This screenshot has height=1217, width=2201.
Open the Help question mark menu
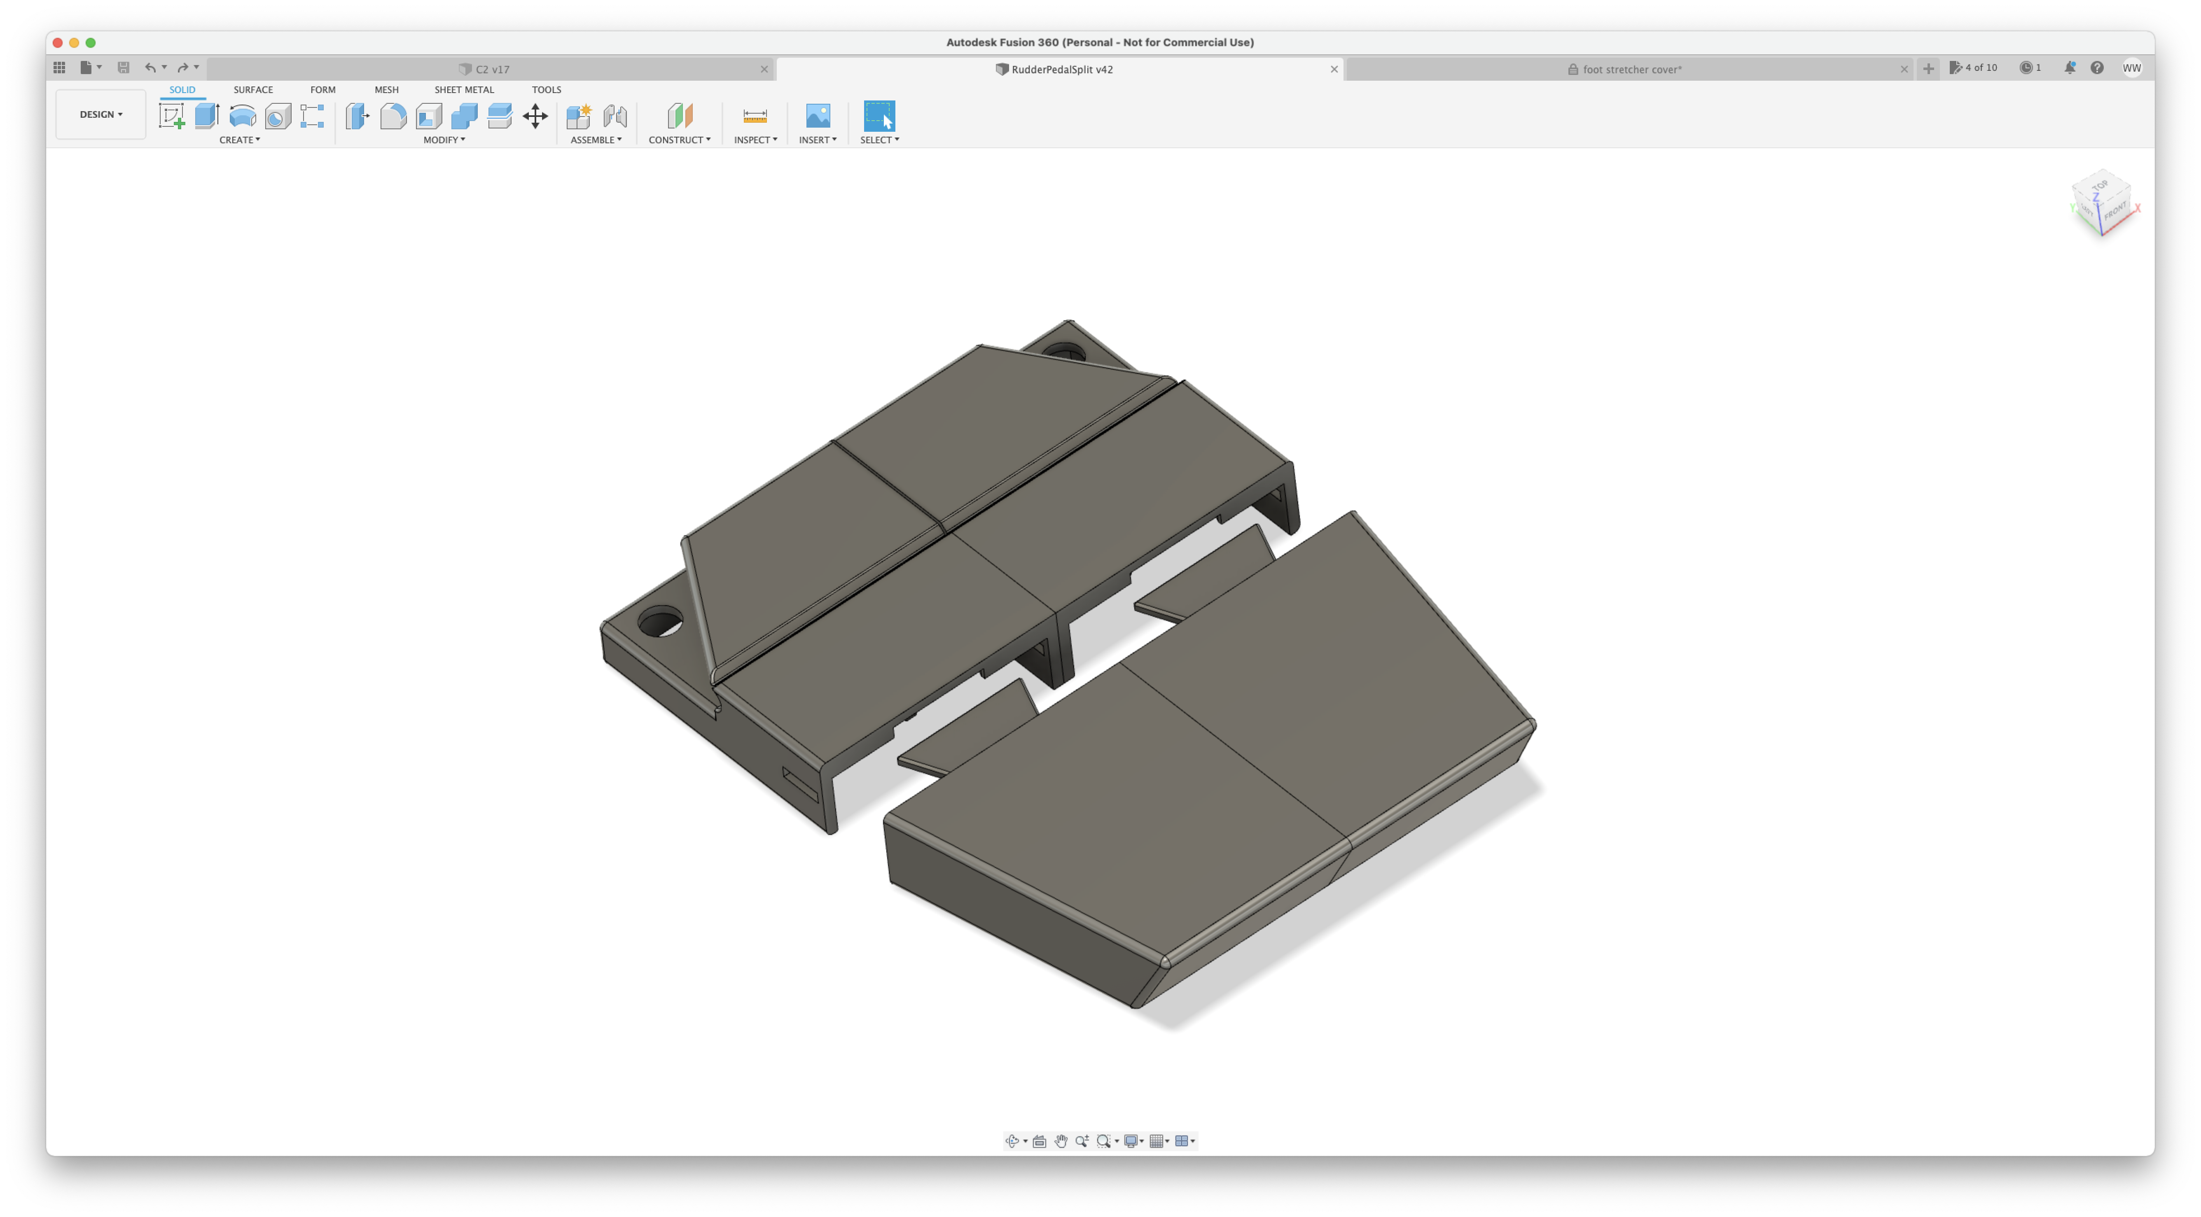click(x=2097, y=68)
